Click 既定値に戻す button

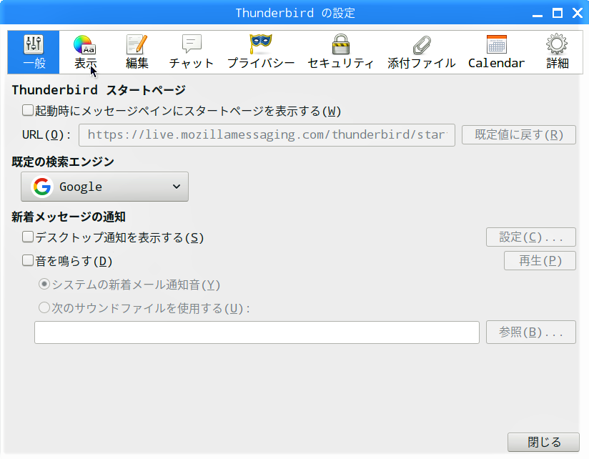pos(519,135)
